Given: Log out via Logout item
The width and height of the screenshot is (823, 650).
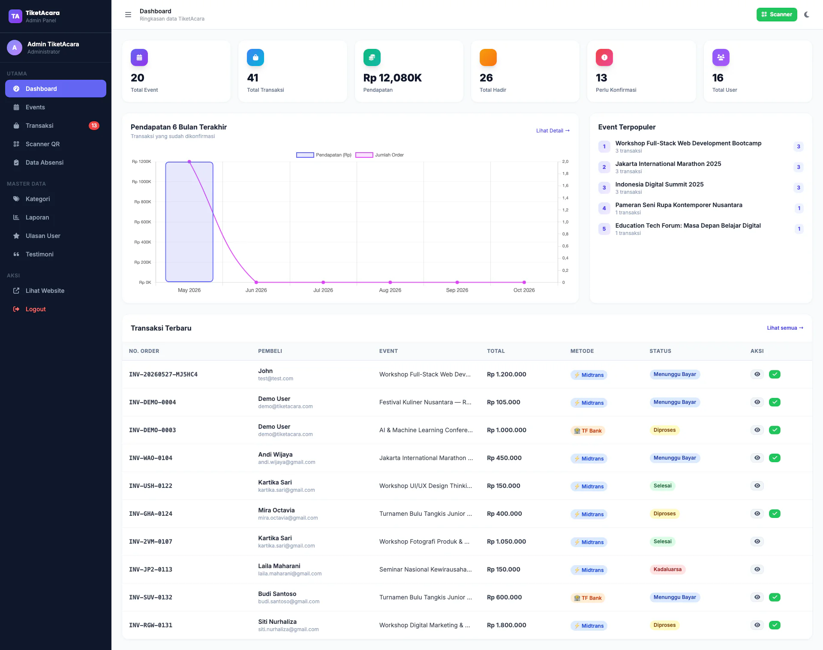Looking at the screenshot, I should (56, 309).
